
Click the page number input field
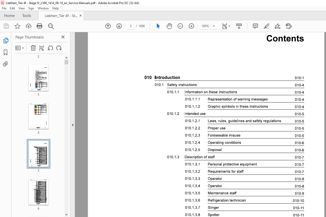131,26
